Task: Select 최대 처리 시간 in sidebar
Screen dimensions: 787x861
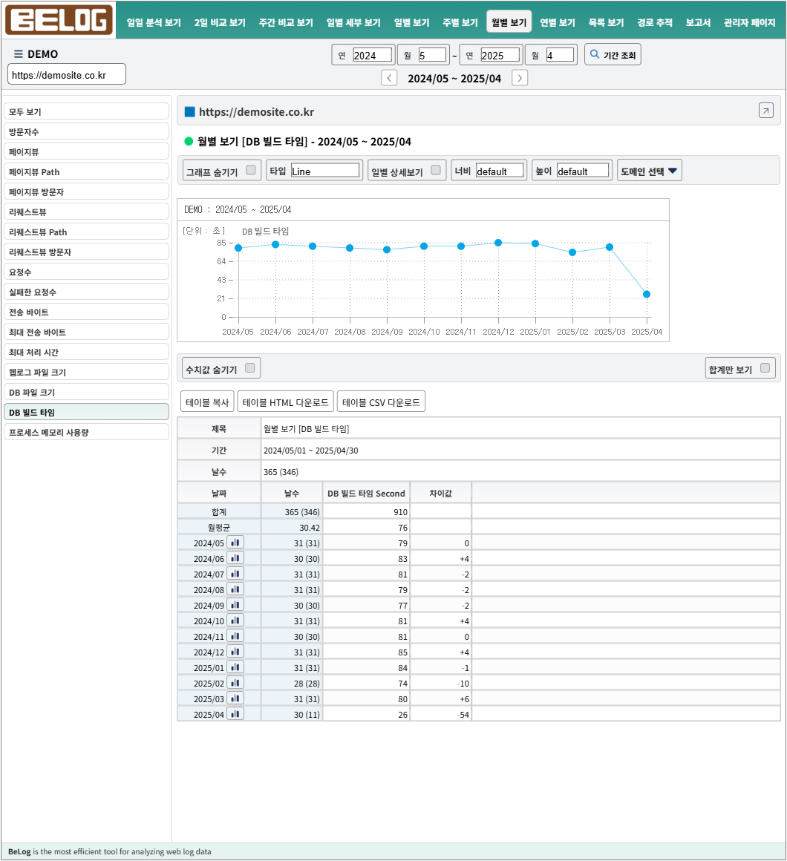Action: (x=86, y=351)
